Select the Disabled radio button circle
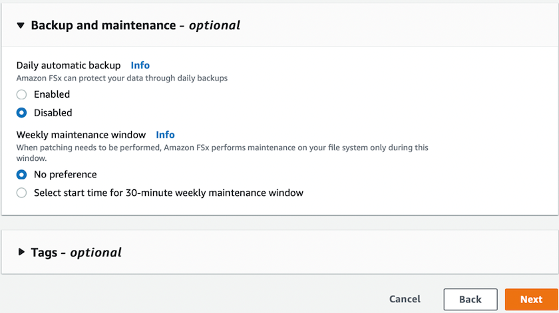 (22, 113)
